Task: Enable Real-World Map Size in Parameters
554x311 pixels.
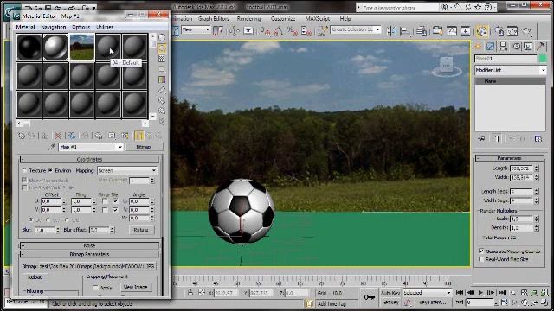Action: [x=481, y=259]
